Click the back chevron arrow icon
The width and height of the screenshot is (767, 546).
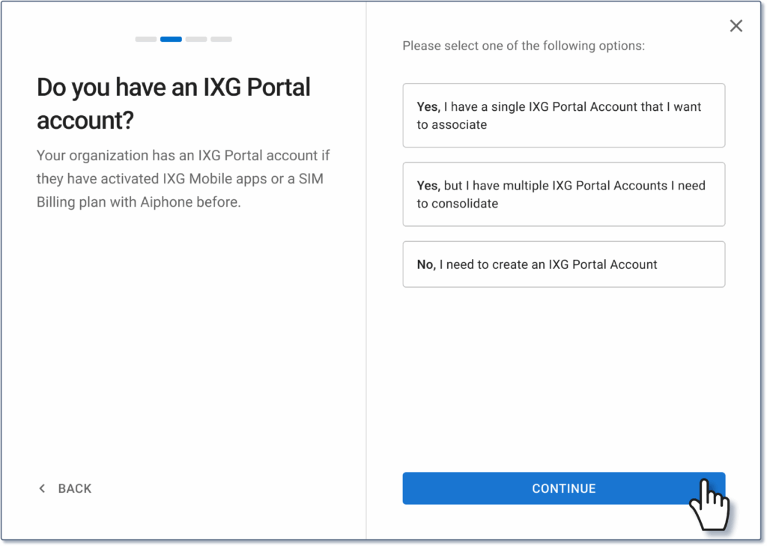pos(42,488)
